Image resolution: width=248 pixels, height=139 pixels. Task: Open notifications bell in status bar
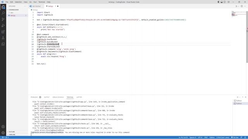tap(245, 137)
